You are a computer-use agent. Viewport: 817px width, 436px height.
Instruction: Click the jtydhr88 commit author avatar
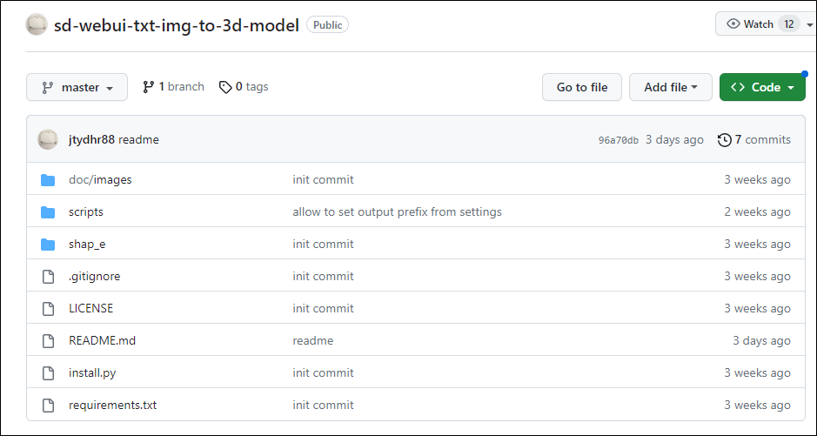tap(48, 139)
